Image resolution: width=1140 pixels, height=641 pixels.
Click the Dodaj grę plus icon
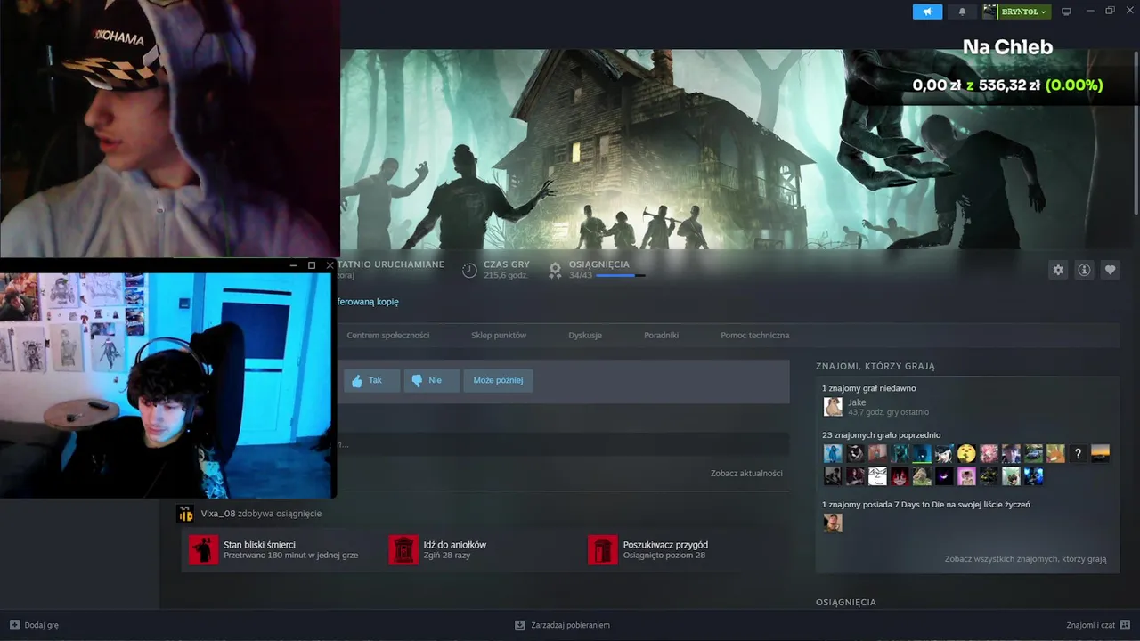[x=14, y=625]
